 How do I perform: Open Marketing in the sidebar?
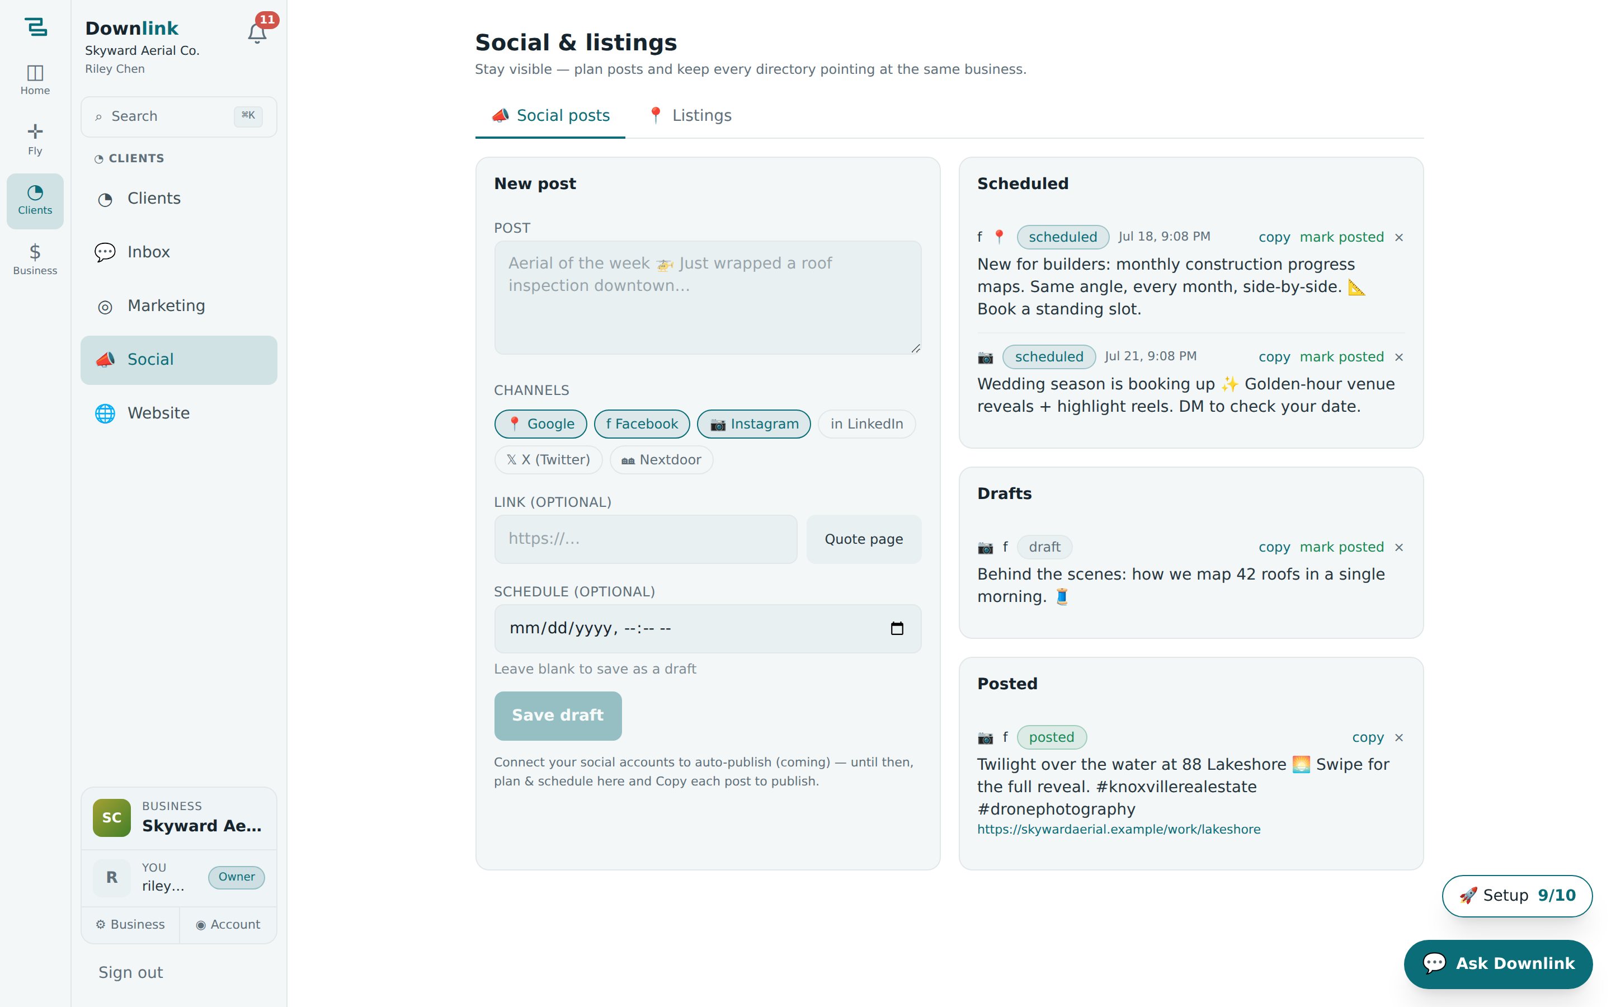(x=178, y=305)
